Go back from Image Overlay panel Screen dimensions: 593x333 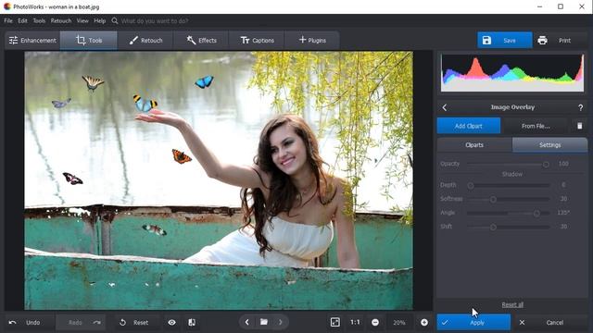[445, 107]
